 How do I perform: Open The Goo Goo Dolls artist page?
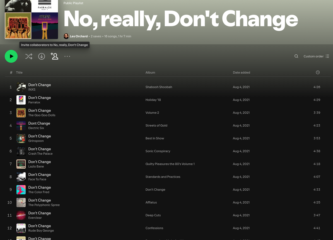coord(42,115)
